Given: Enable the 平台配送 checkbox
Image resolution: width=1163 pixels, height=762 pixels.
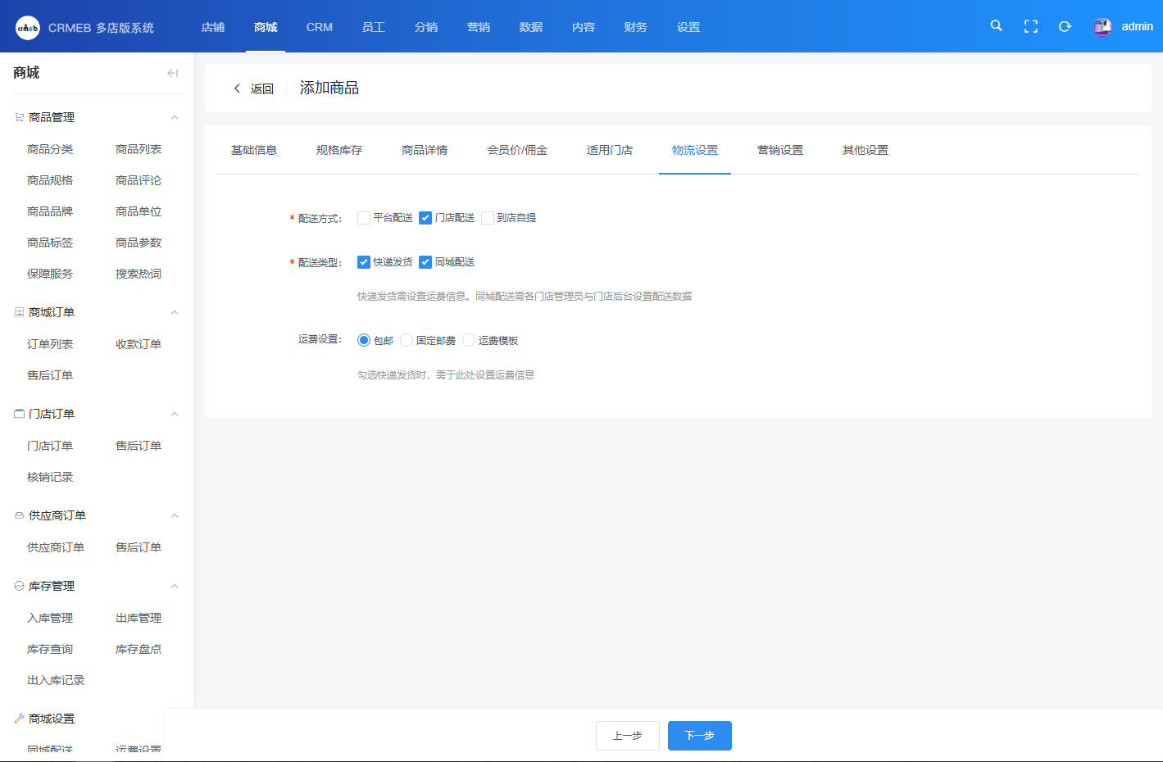Looking at the screenshot, I should [x=364, y=218].
